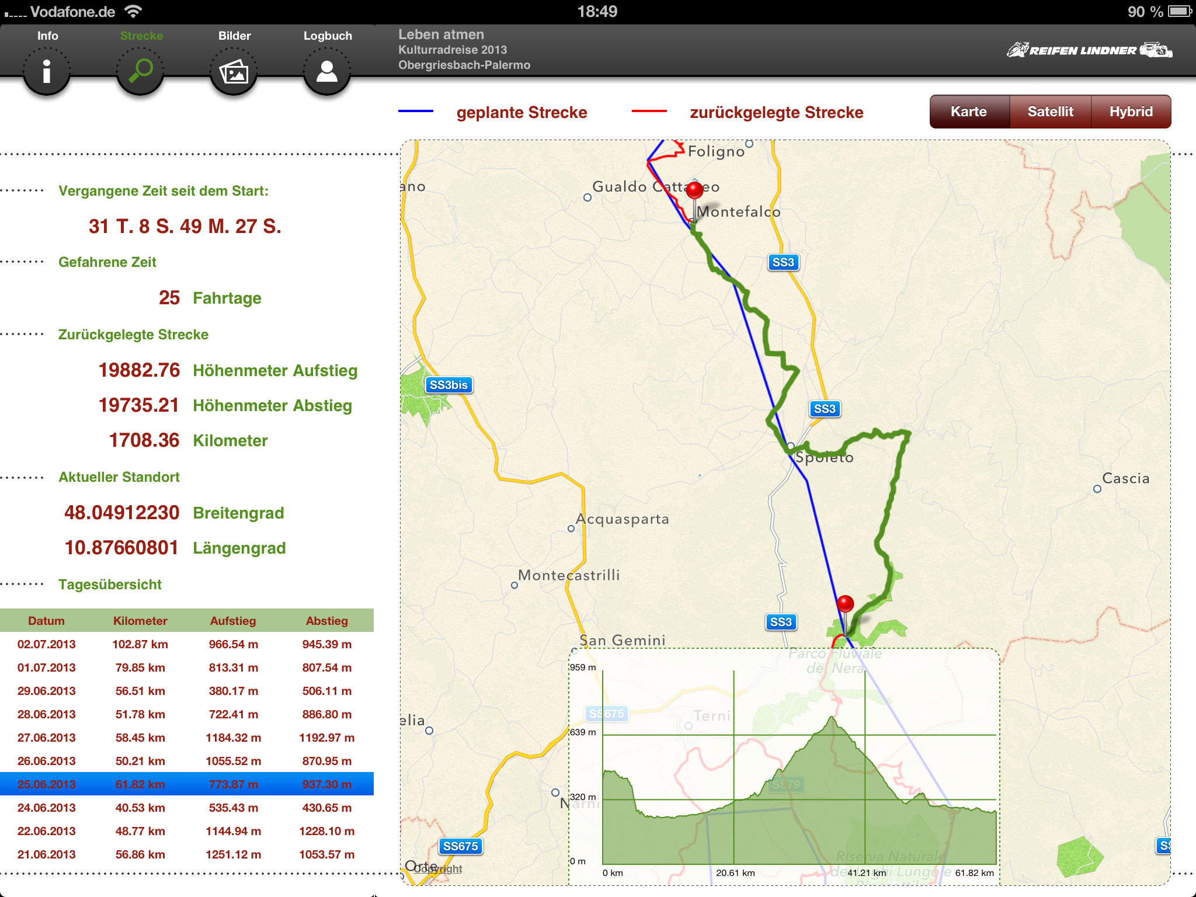Tap the elevation profile chart peak

coord(832,719)
